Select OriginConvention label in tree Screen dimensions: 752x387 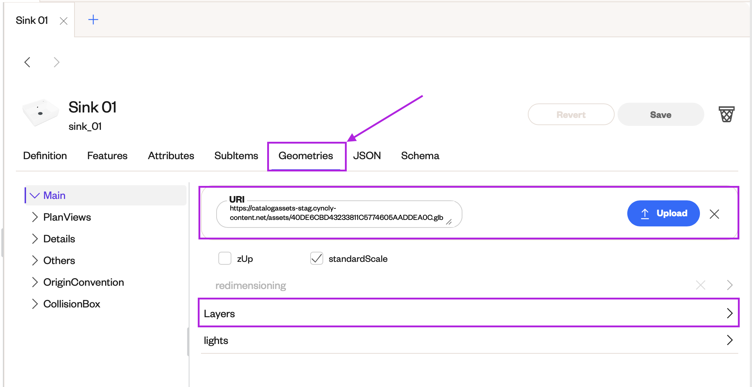pos(84,282)
